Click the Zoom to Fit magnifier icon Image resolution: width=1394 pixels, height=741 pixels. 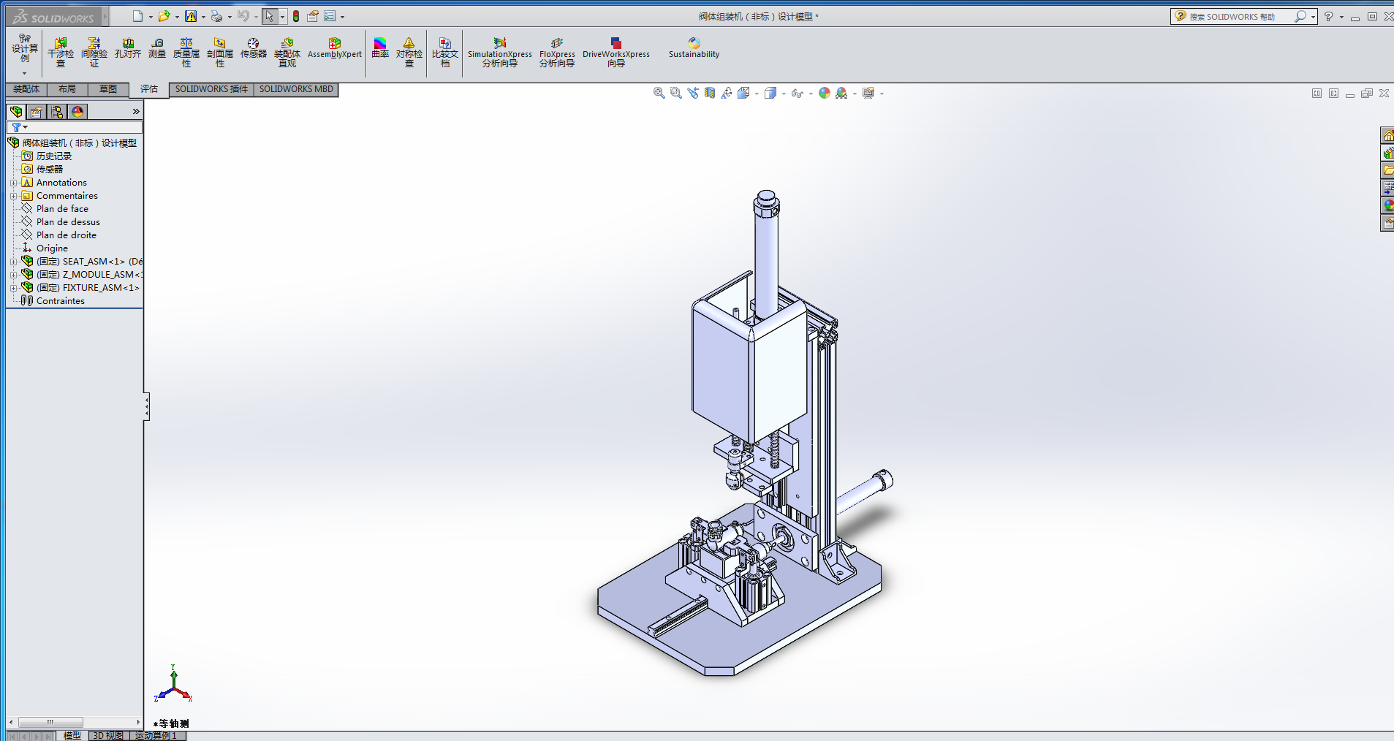659,93
